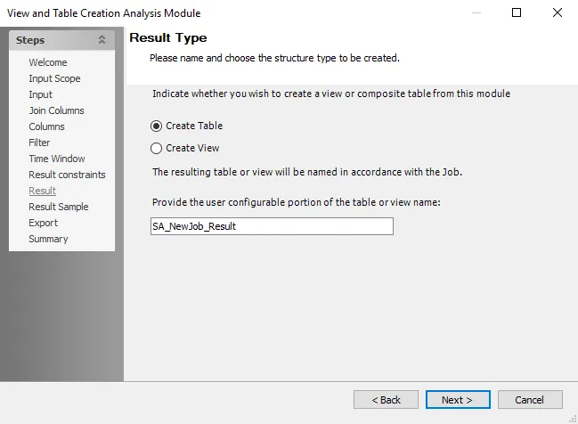Cancel the wizard
The height and width of the screenshot is (424, 578).
coord(530,400)
